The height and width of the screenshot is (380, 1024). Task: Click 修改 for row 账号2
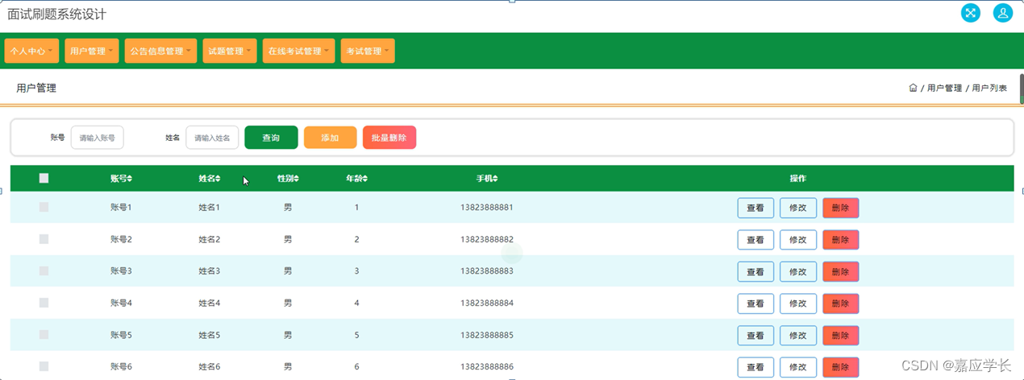click(798, 240)
